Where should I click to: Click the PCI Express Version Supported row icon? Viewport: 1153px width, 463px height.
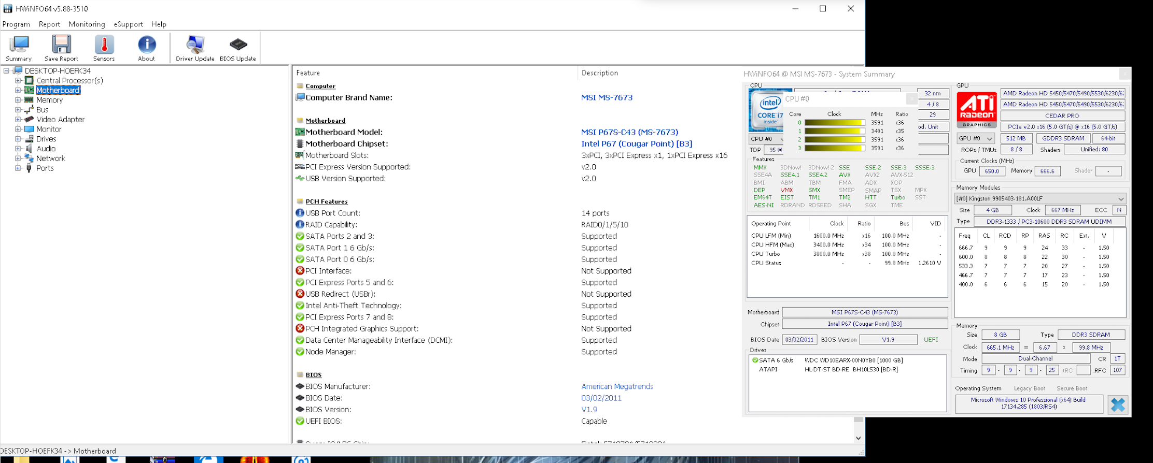(300, 167)
